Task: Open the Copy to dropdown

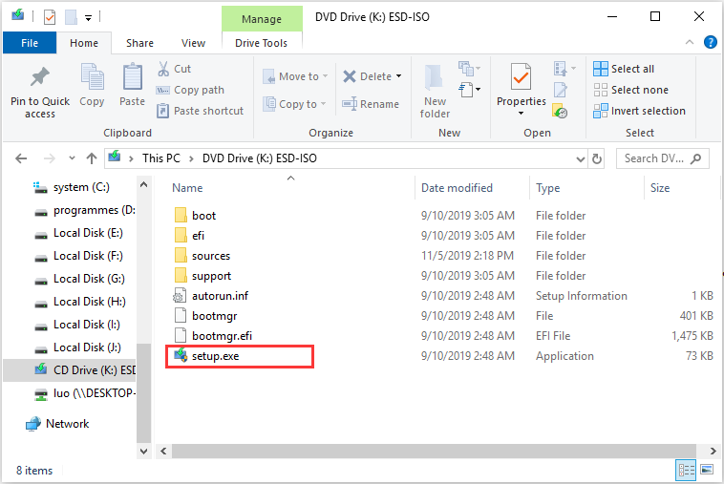Action: click(294, 104)
